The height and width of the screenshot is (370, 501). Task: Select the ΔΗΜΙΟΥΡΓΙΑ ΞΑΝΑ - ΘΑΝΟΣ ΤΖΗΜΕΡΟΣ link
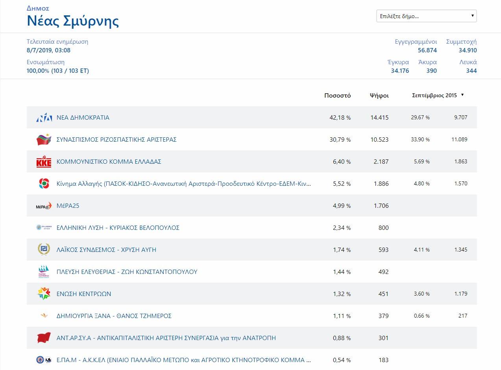pyautogui.click(x=114, y=316)
